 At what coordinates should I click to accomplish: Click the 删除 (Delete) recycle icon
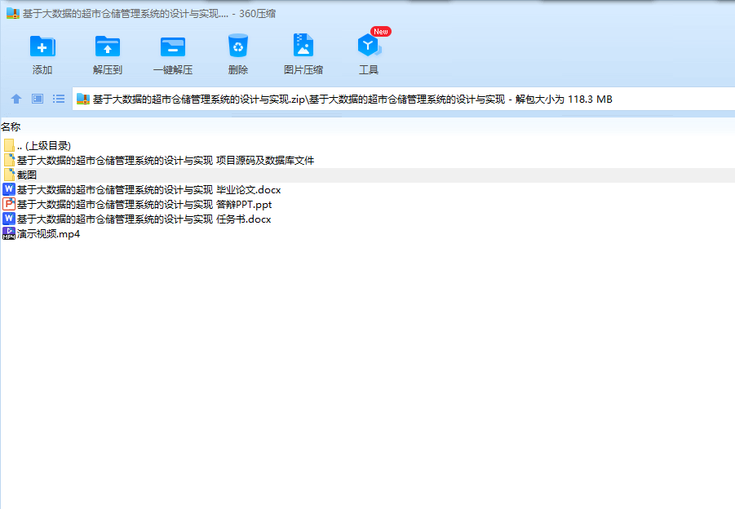pyautogui.click(x=238, y=46)
